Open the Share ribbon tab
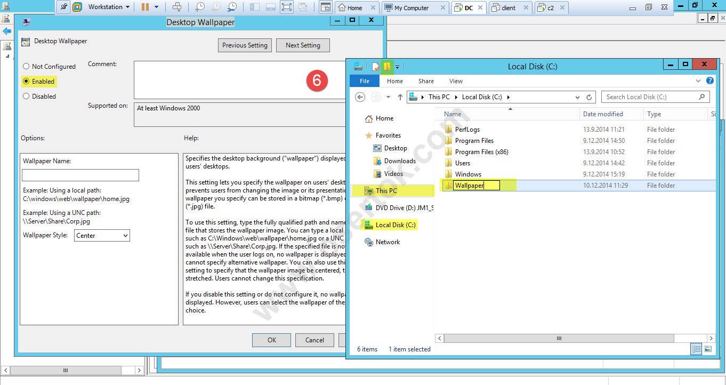 click(426, 81)
